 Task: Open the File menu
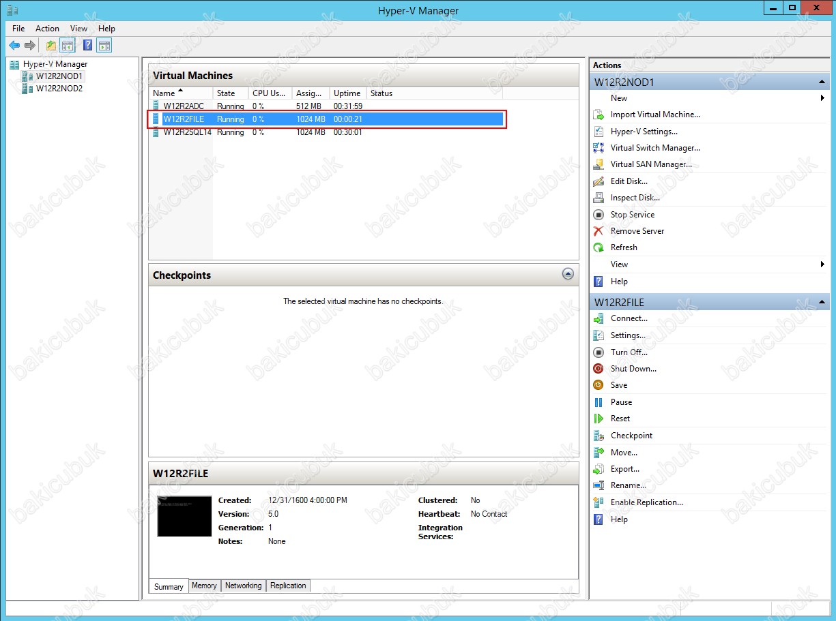(x=18, y=29)
